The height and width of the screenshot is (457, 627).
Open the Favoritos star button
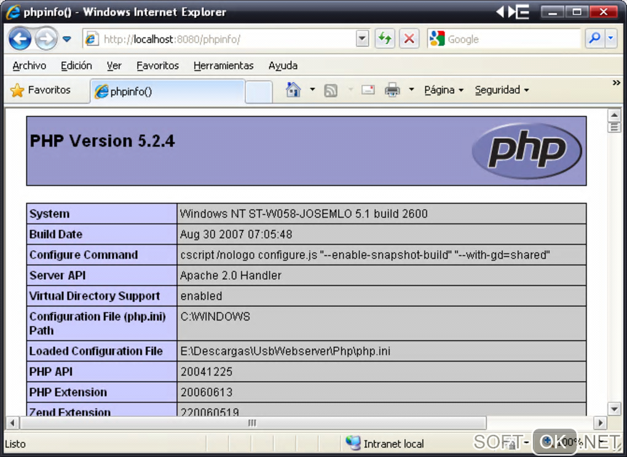(41, 90)
